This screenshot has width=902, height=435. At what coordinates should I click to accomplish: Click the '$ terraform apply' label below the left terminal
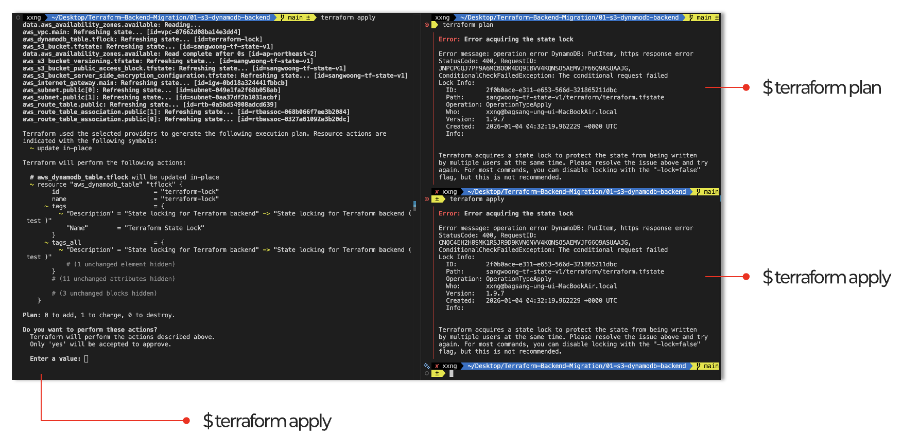267,421
